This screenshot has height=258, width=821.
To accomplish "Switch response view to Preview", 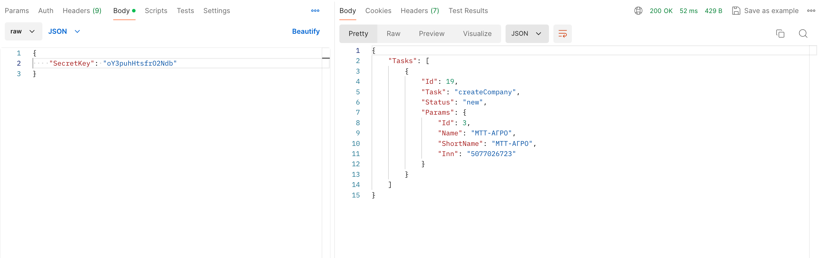I will pyautogui.click(x=431, y=34).
